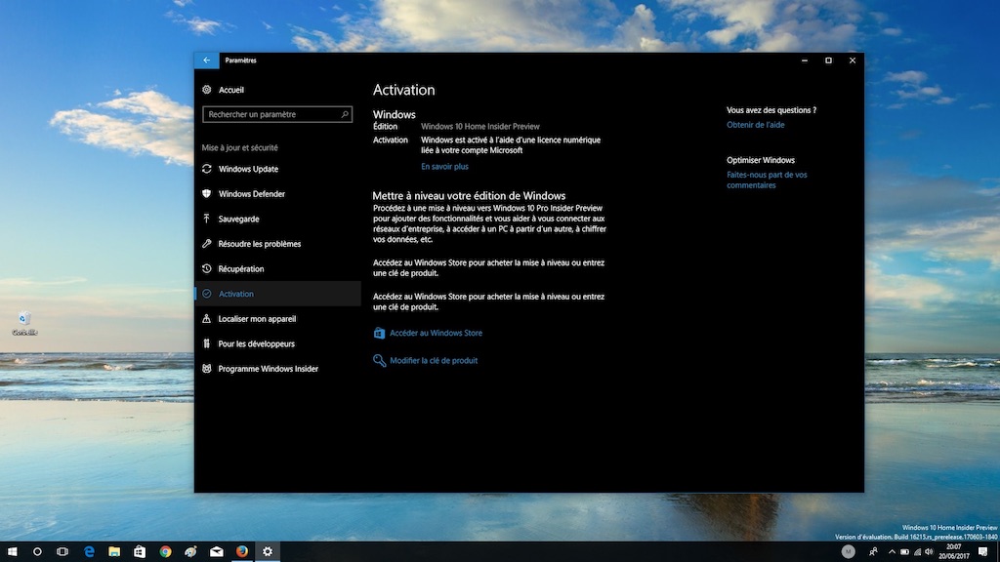Click the Vous avez des questions ? heading

click(x=771, y=110)
